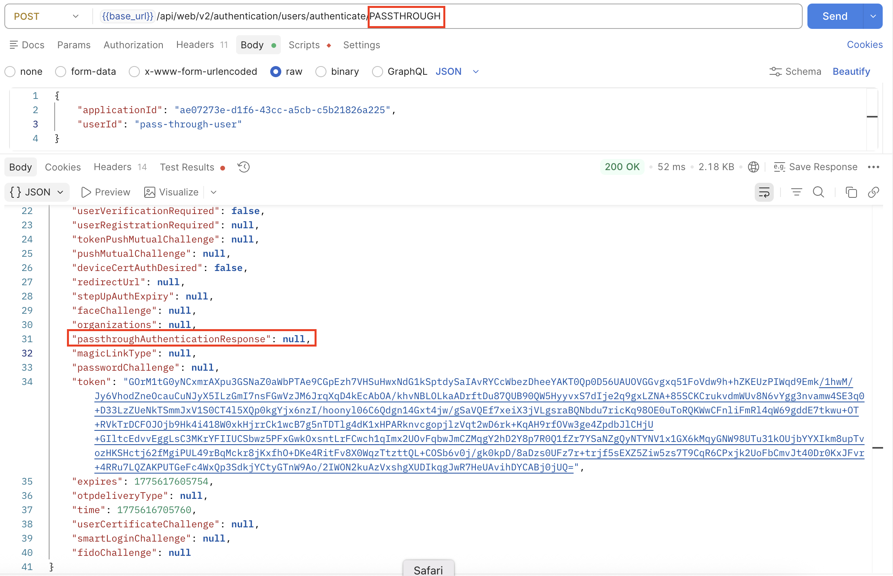Open the Scripts tab
Image resolution: width=893 pixels, height=576 pixels.
coord(310,45)
